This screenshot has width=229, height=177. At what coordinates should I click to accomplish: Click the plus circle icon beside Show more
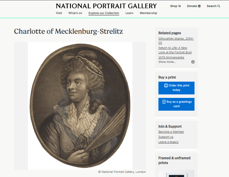193,62
